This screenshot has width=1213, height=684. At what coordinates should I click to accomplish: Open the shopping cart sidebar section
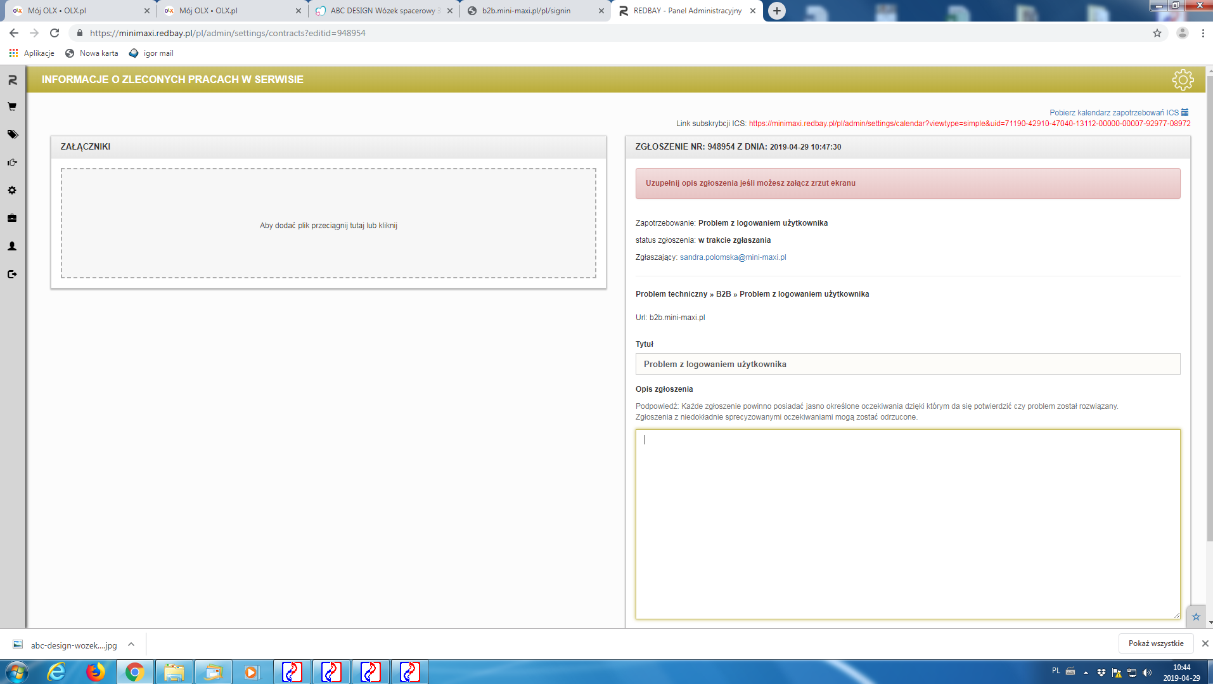point(12,106)
